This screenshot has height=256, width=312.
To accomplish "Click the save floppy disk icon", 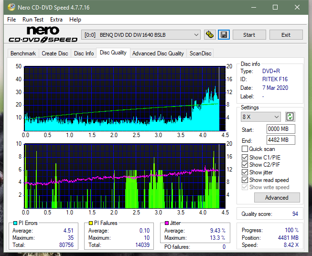I will click(x=224, y=35).
